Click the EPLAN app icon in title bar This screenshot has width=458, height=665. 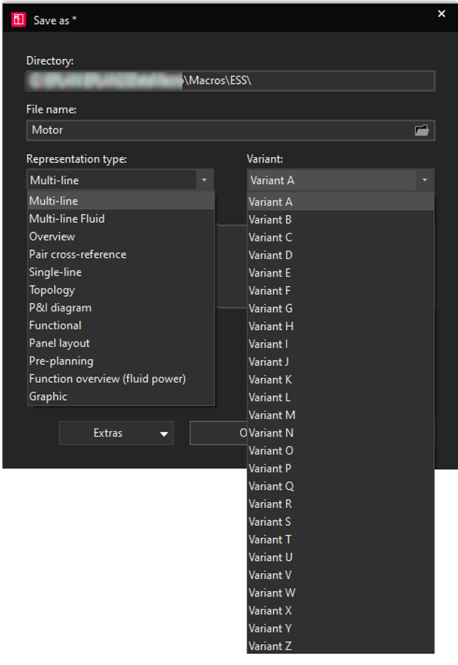(x=19, y=20)
